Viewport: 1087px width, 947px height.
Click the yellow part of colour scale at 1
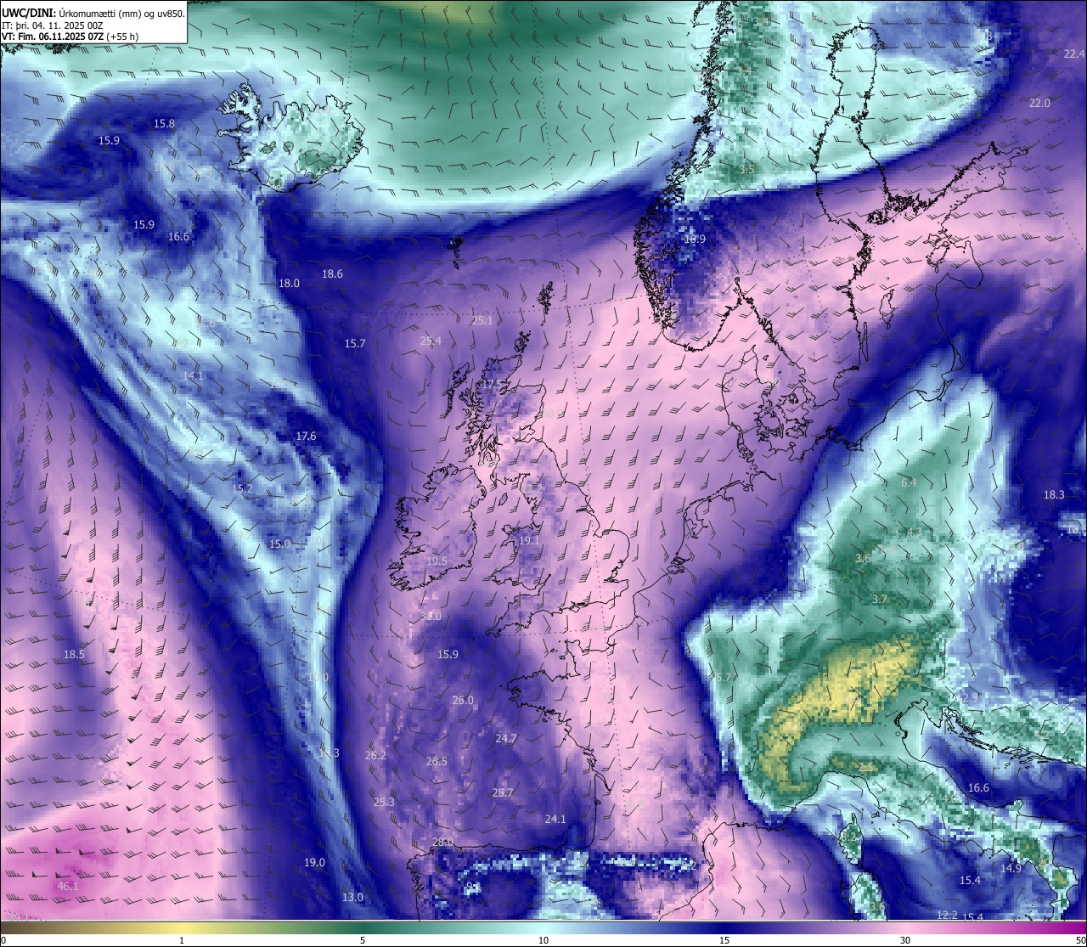click(x=181, y=927)
